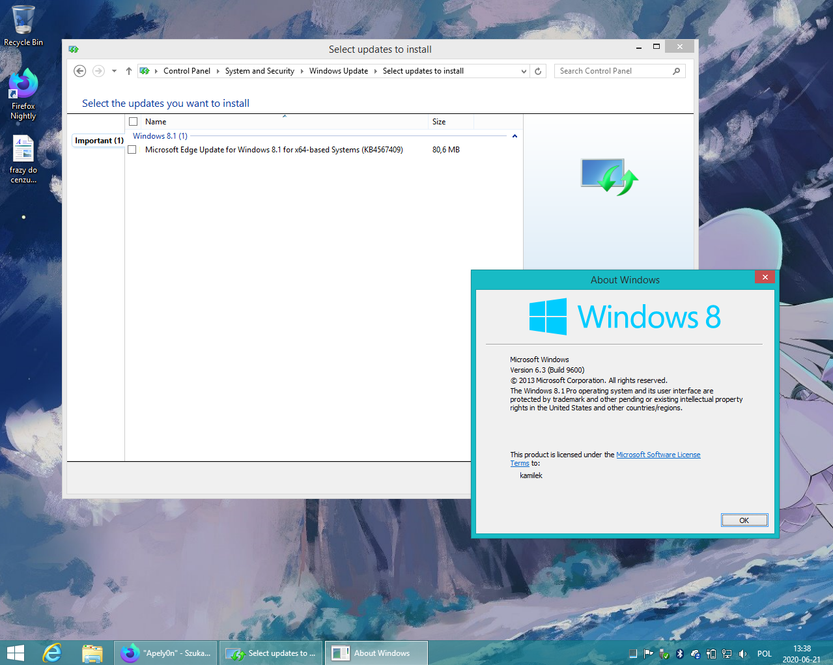The image size is (833, 665).
Task: Open the Action Center flag icon
Action: 649,653
